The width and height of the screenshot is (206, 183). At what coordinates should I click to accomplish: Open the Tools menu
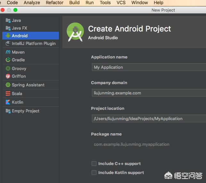105,3
